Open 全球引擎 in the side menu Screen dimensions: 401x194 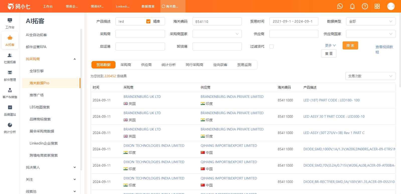[37, 71]
